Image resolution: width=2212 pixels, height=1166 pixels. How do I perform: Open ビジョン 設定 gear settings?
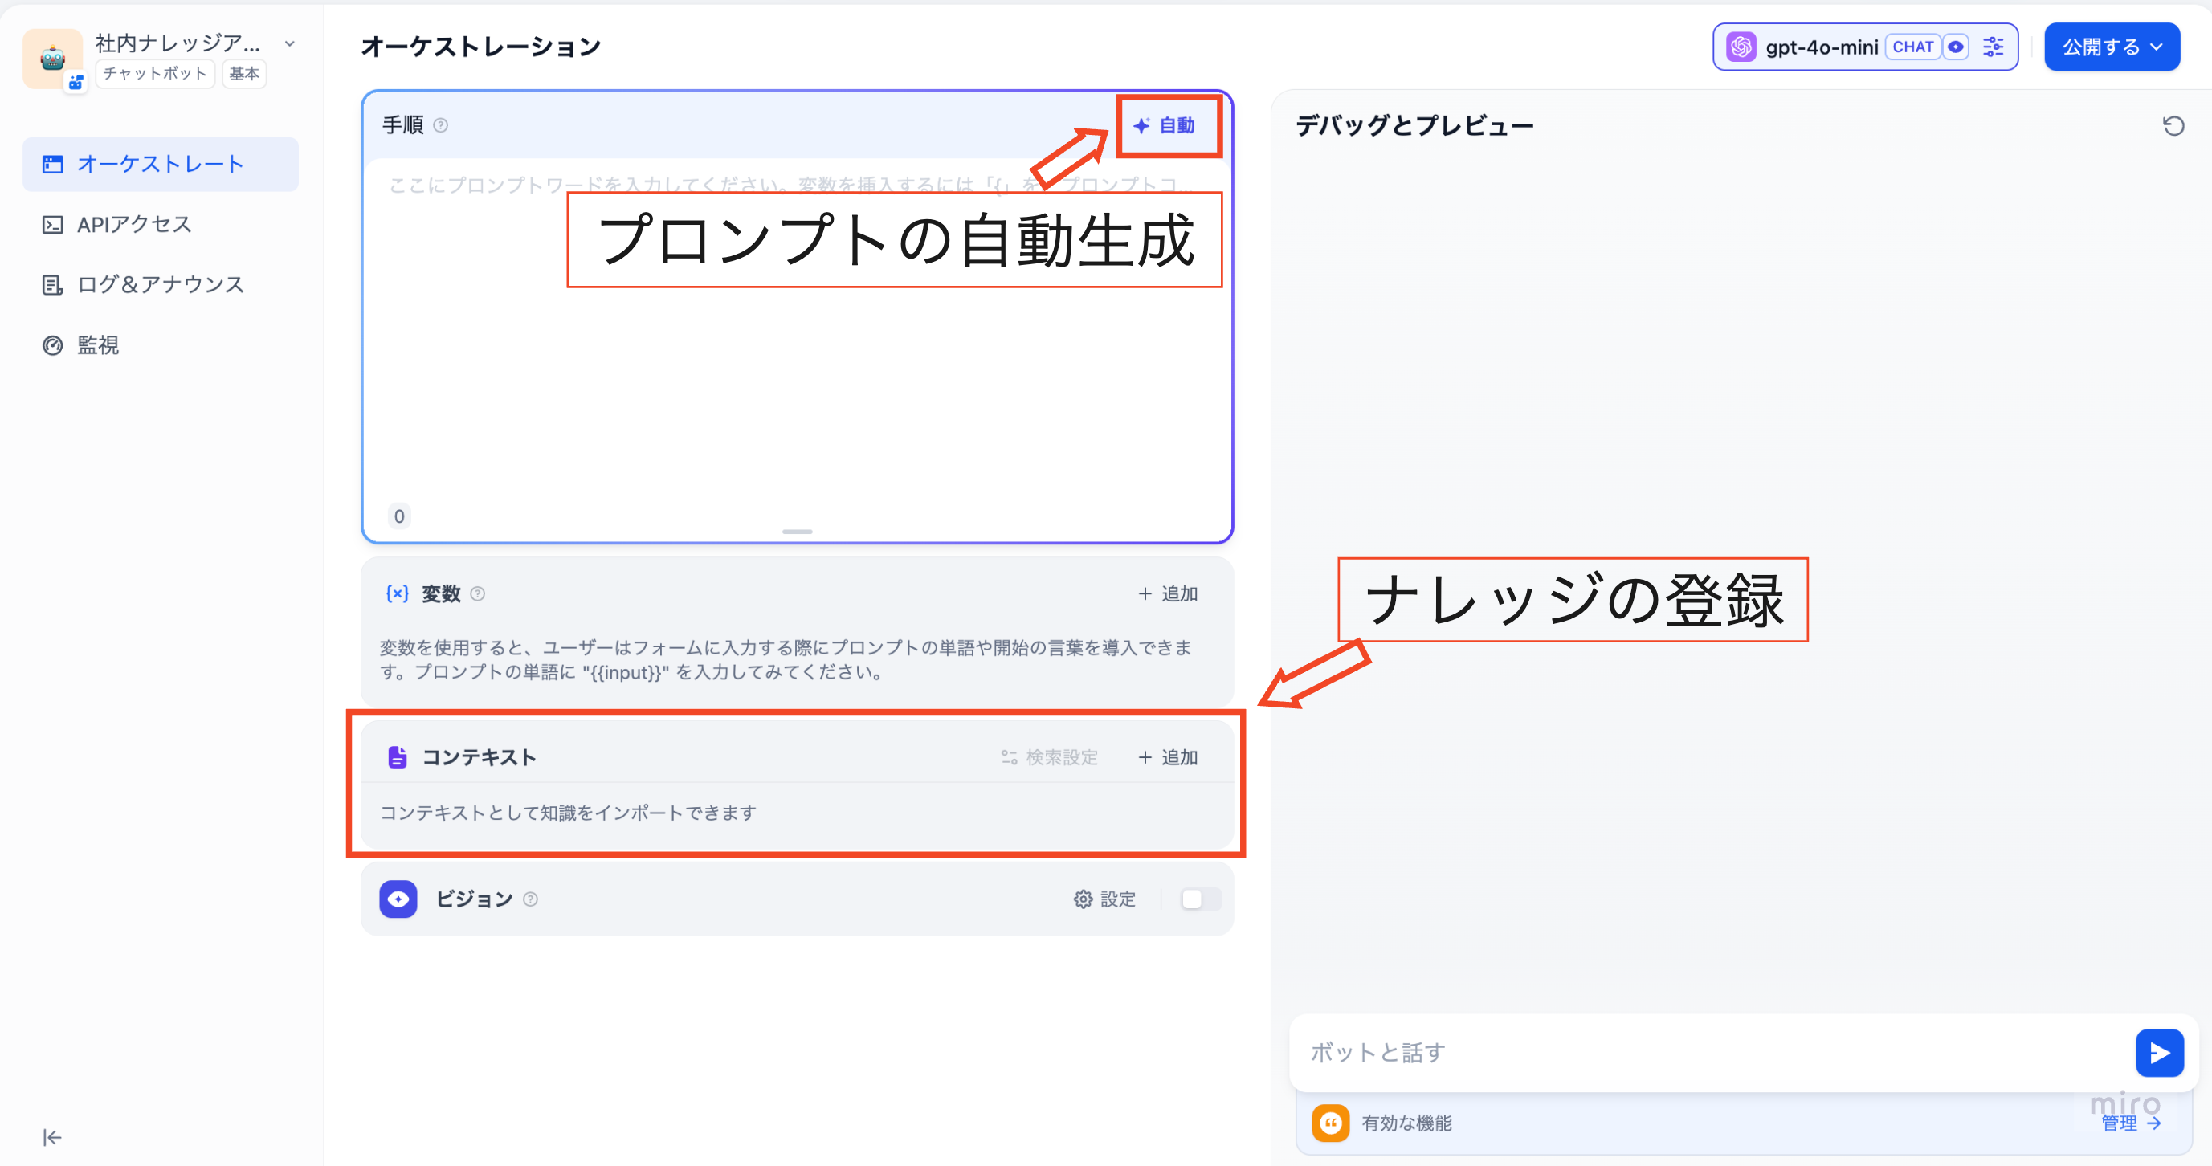[x=1105, y=898]
